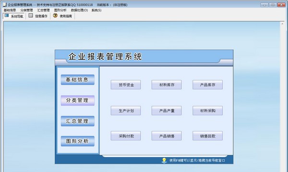Click the 企业报表管理系统 panel heading
This screenshot has height=172, width=288.
[105, 56]
